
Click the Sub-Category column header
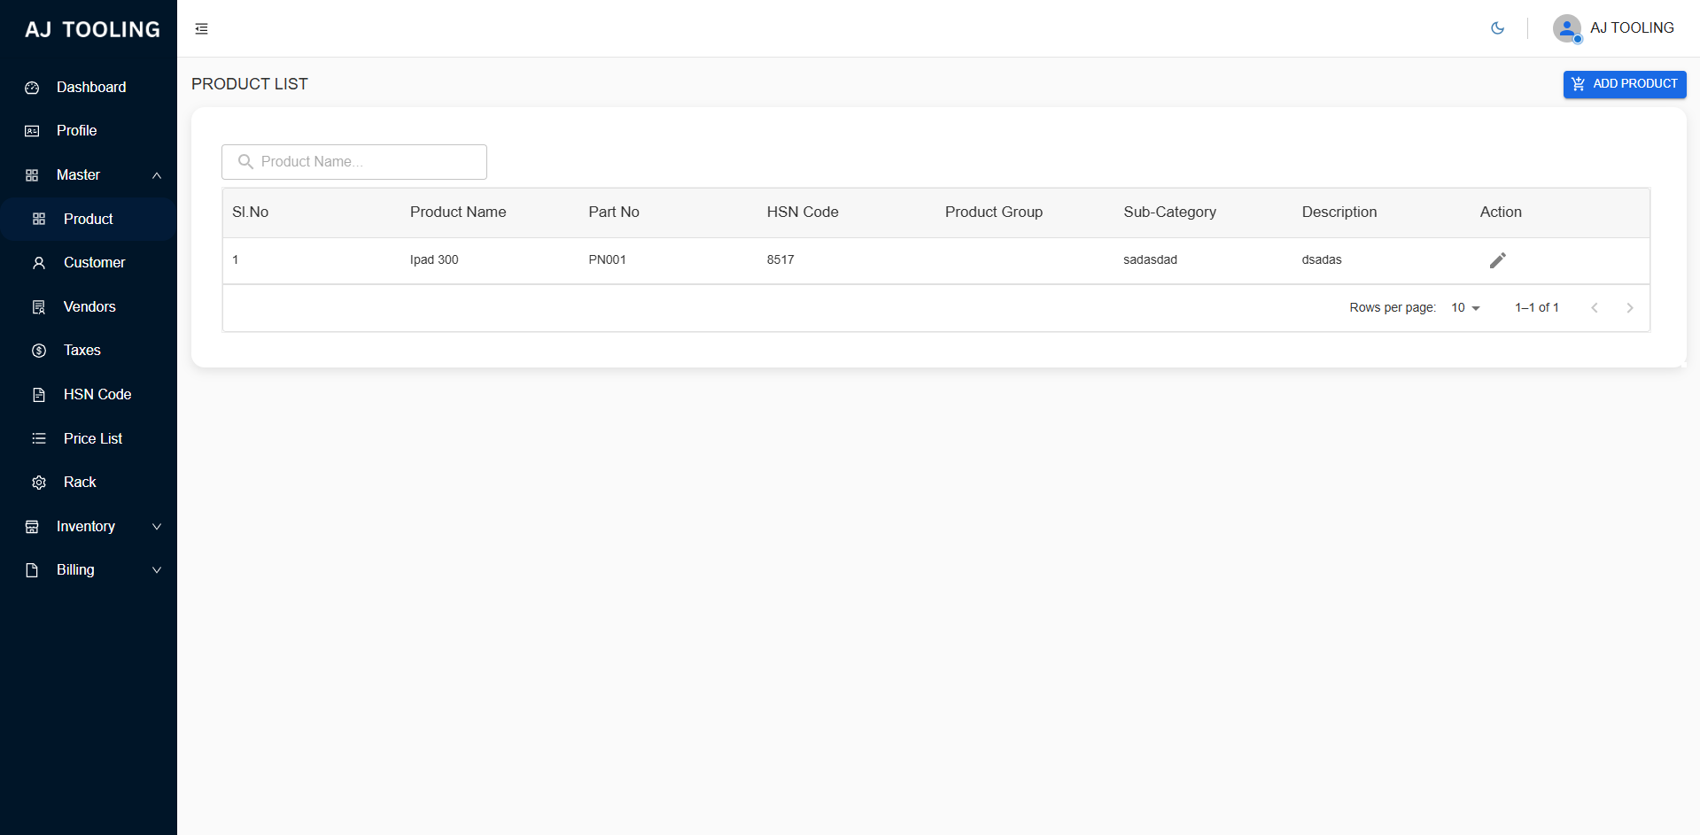coord(1169,212)
